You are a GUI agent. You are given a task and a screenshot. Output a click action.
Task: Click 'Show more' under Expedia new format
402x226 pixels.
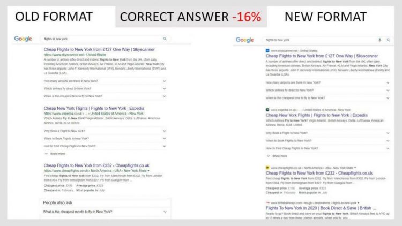click(277, 156)
